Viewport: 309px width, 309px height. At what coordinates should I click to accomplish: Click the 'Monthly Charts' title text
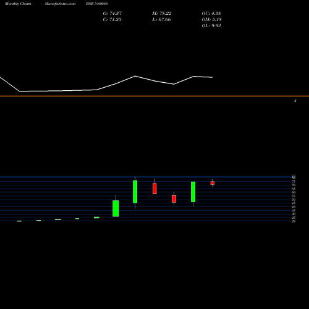tap(18, 4)
